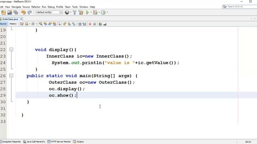Collapse the main method fold at line 26
Image resolution: width=257 pixels, height=144 pixels.
click(11, 76)
